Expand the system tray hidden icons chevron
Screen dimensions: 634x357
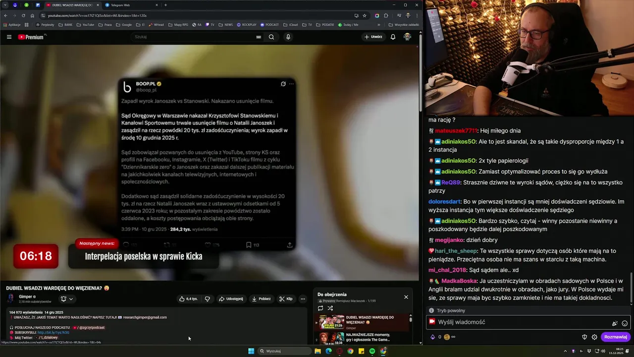(x=565, y=351)
